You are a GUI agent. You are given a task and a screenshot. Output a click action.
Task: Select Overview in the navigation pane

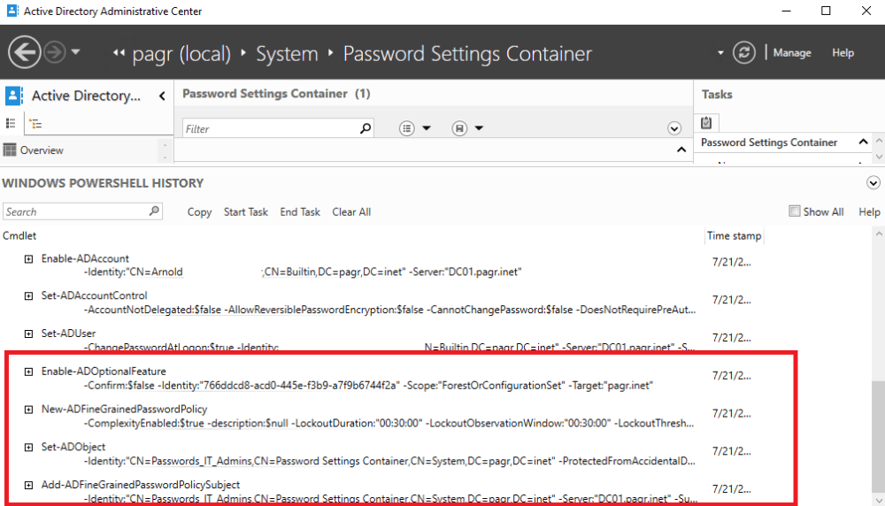(42, 150)
